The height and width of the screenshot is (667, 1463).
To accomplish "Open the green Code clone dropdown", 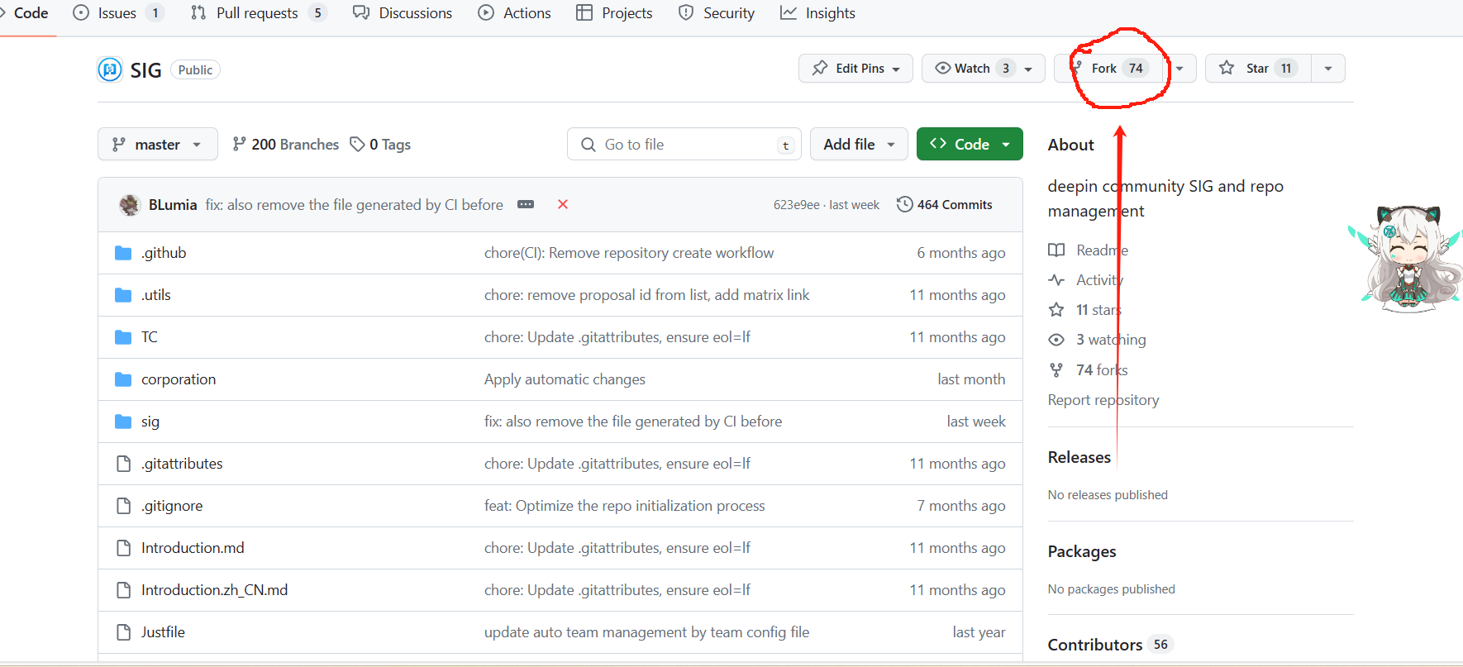I will 970,144.
